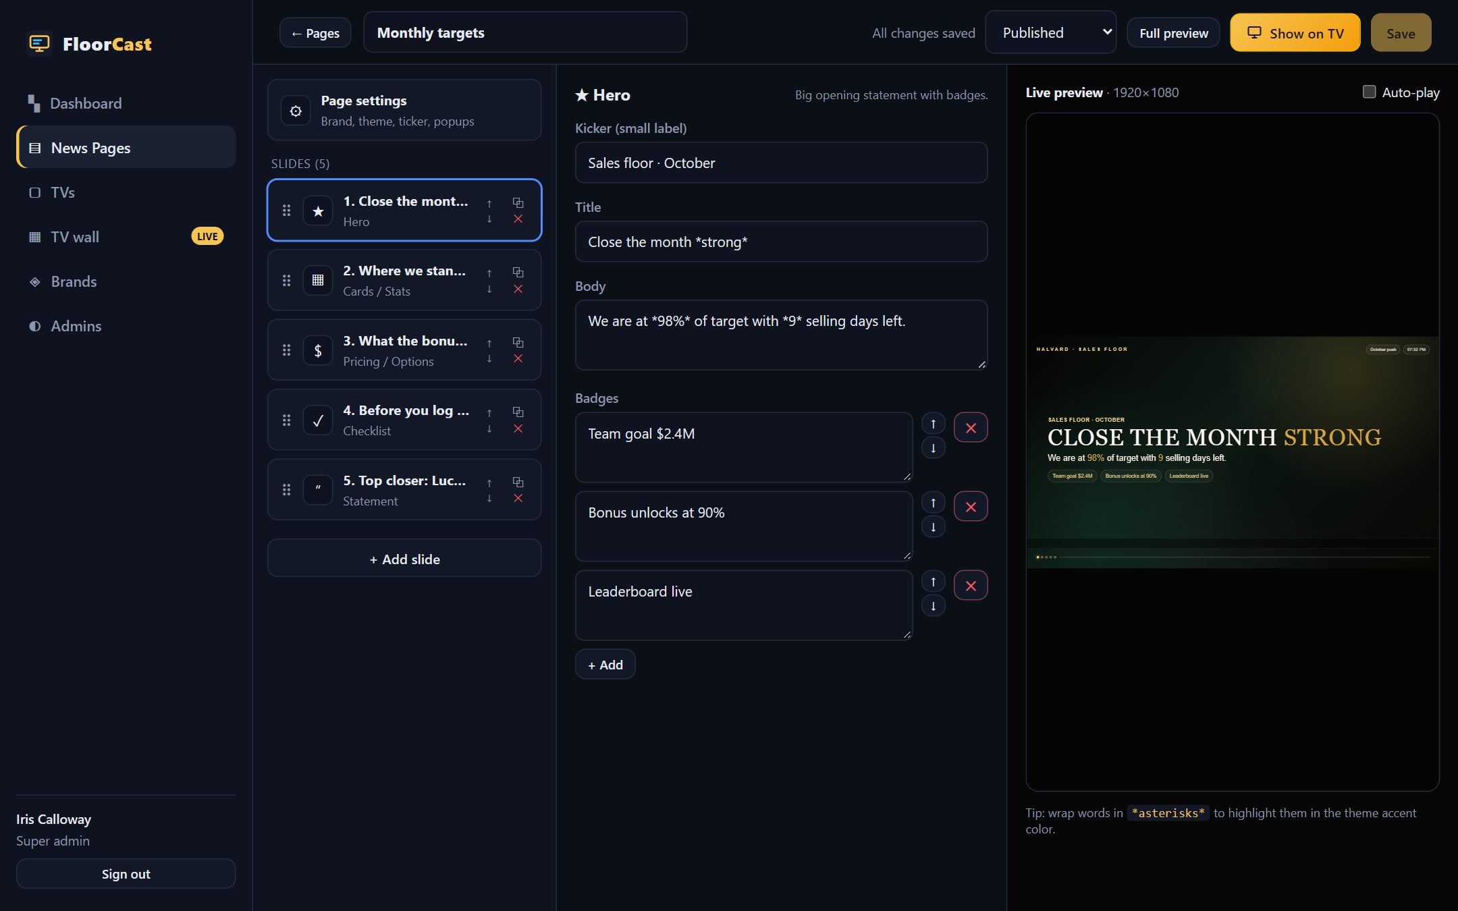
Task: Move 'Leaderboard live' badge up
Action: 933,581
